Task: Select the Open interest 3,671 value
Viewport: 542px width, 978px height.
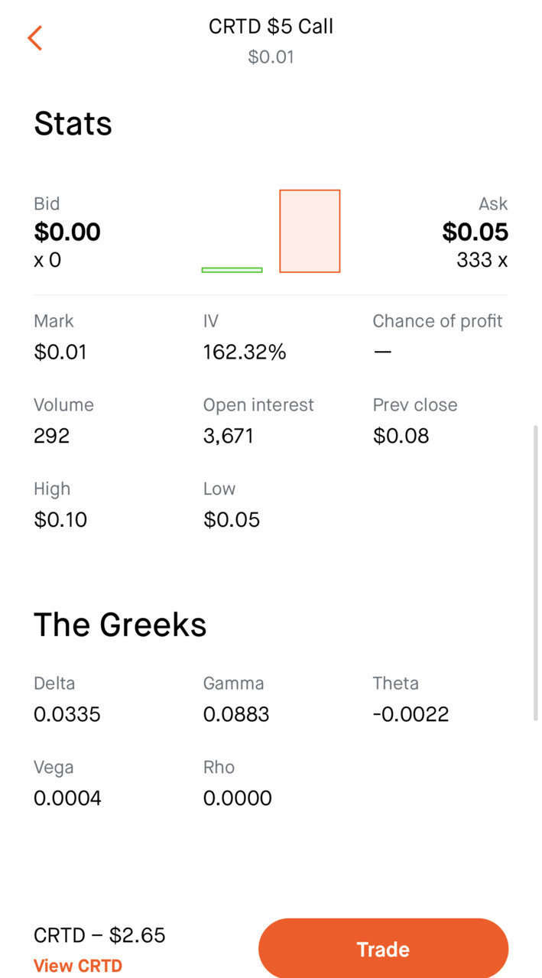Action: [229, 436]
